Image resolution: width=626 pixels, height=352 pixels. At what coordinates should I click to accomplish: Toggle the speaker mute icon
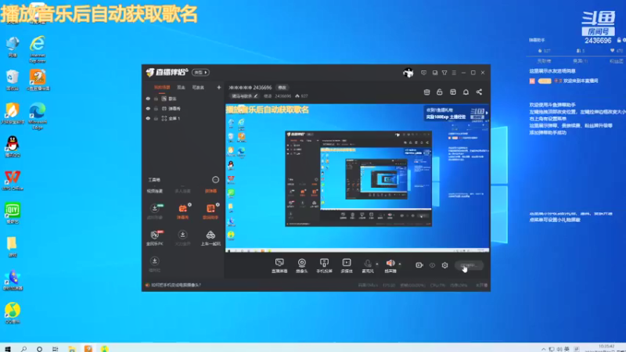tap(390, 265)
